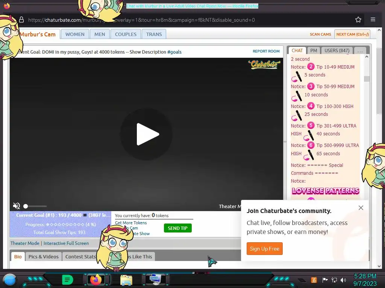Click the level 2 pink badge icon
The width and height of the screenshot is (385, 288).
coord(311,66)
